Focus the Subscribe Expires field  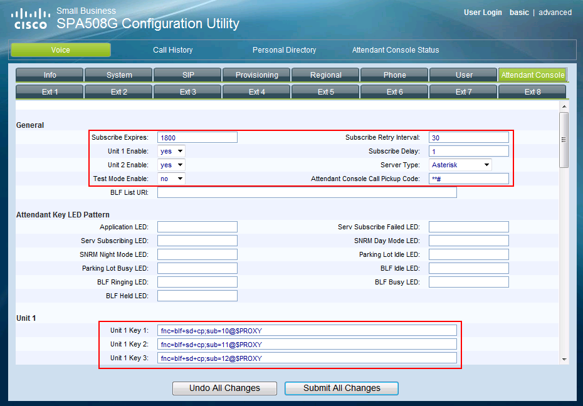(197, 137)
